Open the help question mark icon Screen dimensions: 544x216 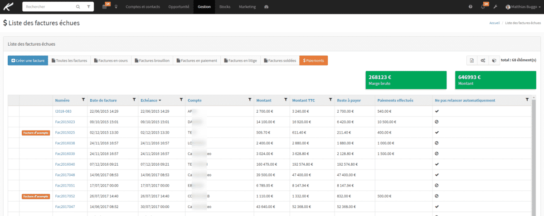[471, 7]
